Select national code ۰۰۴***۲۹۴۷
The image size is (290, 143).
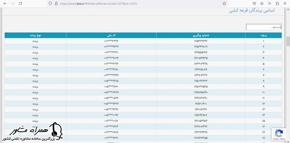[111, 75]
